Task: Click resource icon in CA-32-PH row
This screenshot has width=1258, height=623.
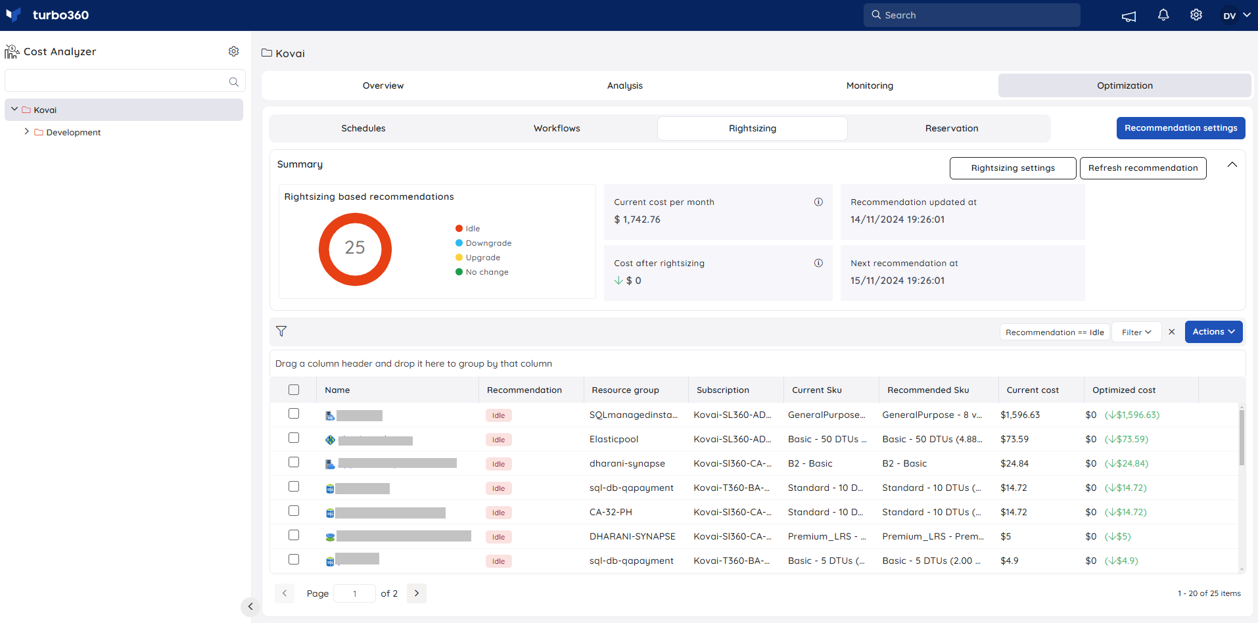Action: [x=330, y=513]
